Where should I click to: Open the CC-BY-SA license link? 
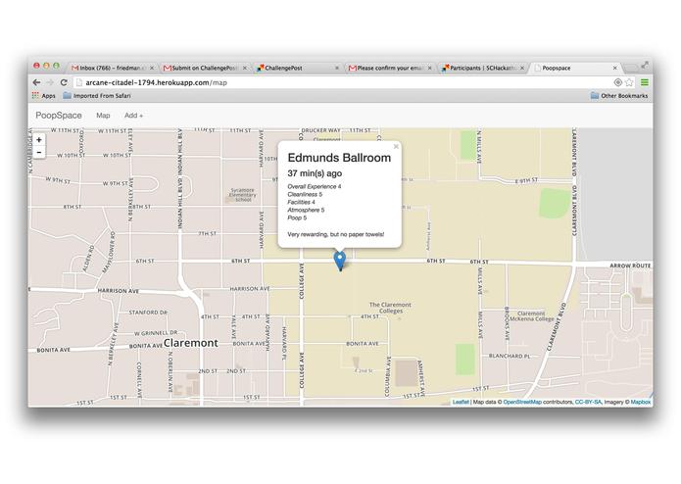coord(588,402)
